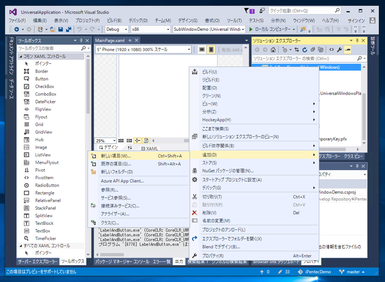Click the feedback icon beside the notification flag
This screenshot has height=282, width=385.
262,11
